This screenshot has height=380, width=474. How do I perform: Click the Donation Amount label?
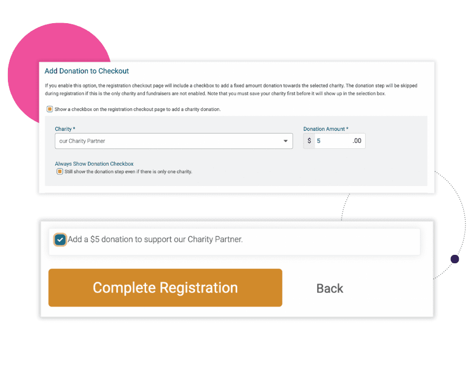pyautogui.click(x=326, y=129)
